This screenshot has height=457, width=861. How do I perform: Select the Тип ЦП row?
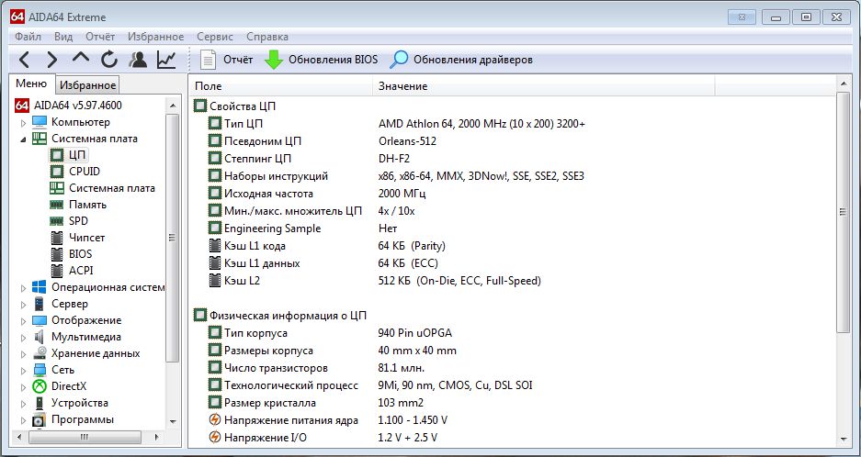(x=513, y=124)
